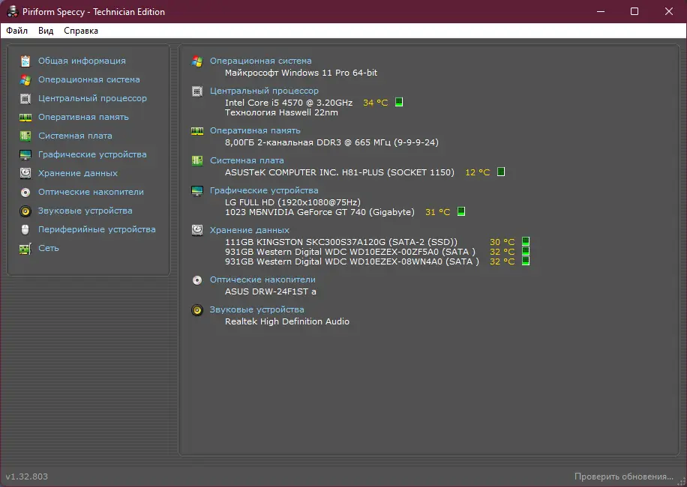
Task: Click the Windows logo next to Операционная система
Action: 198,62
